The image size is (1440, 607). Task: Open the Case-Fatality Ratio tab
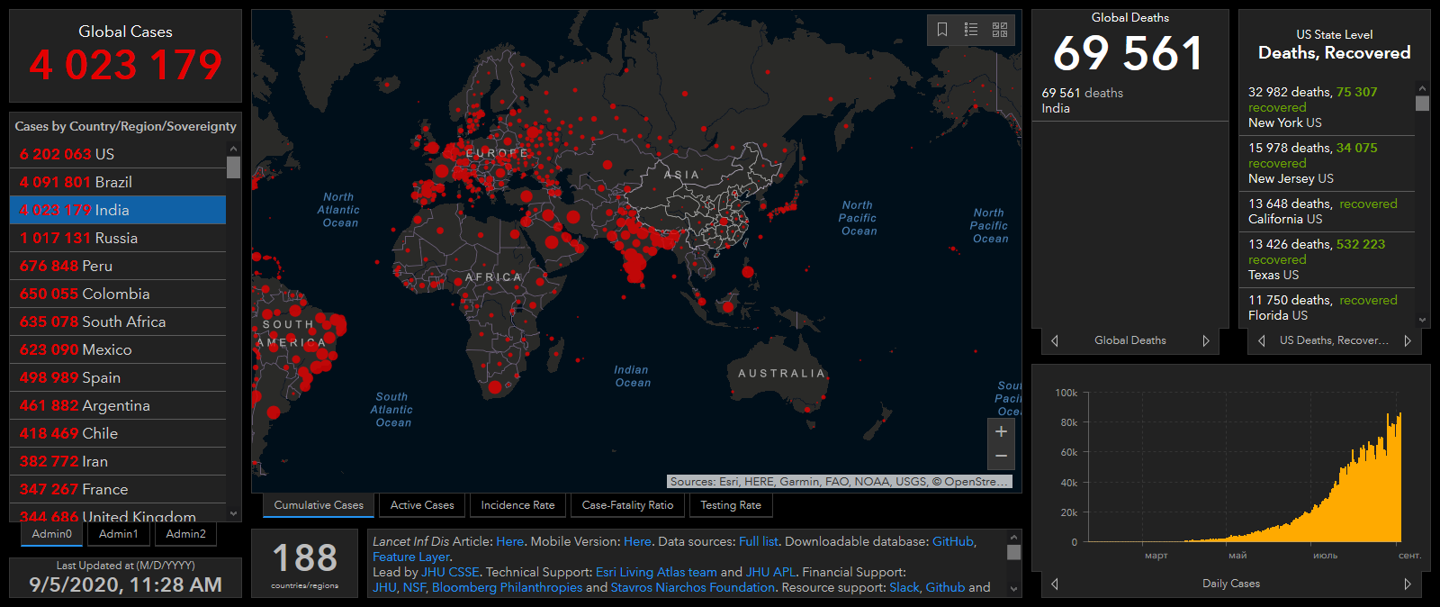pos(627,505)
